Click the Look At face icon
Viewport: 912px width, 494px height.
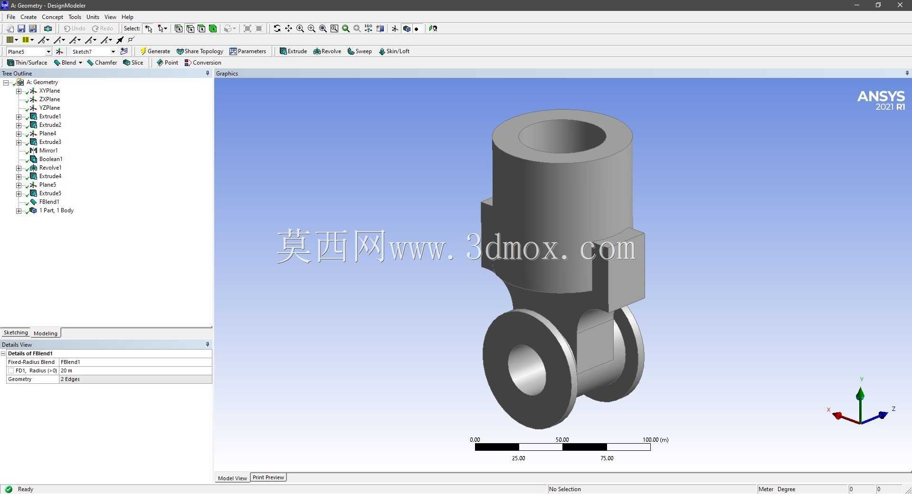(x=433, y=28)
